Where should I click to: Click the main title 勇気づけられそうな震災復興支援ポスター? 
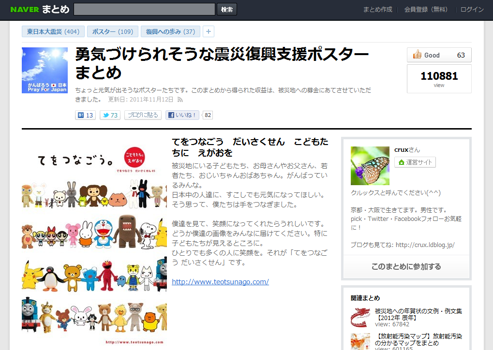pos(222,63)
